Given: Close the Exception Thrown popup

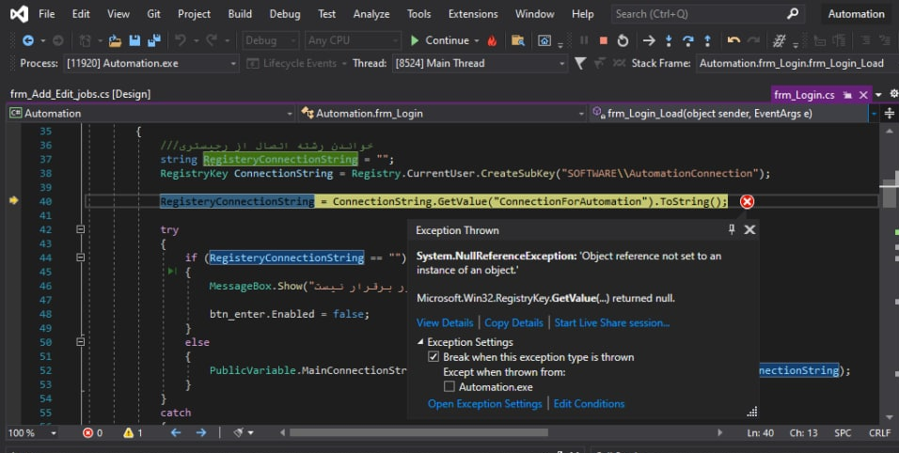Looking at the screenshot, I should [x=749, y=229].
